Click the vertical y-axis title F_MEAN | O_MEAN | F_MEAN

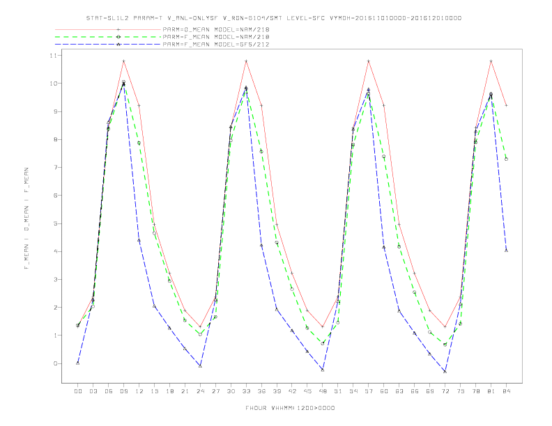26,219
